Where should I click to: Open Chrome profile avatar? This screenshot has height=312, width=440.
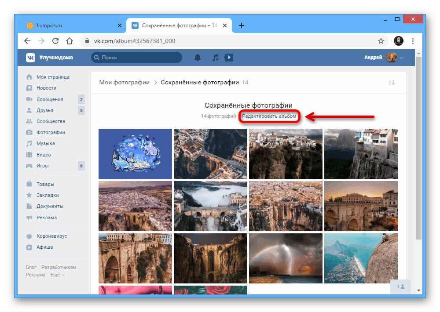(399, 41)
